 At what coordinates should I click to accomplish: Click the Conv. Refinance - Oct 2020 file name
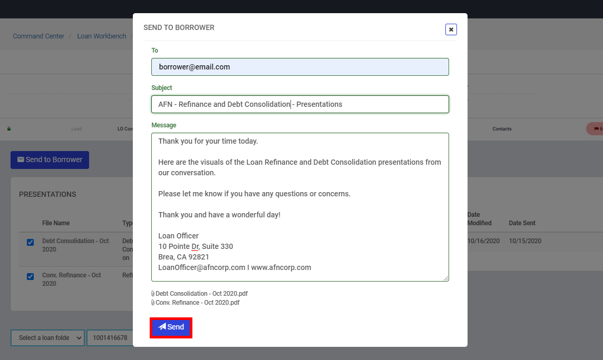[72, 279]
